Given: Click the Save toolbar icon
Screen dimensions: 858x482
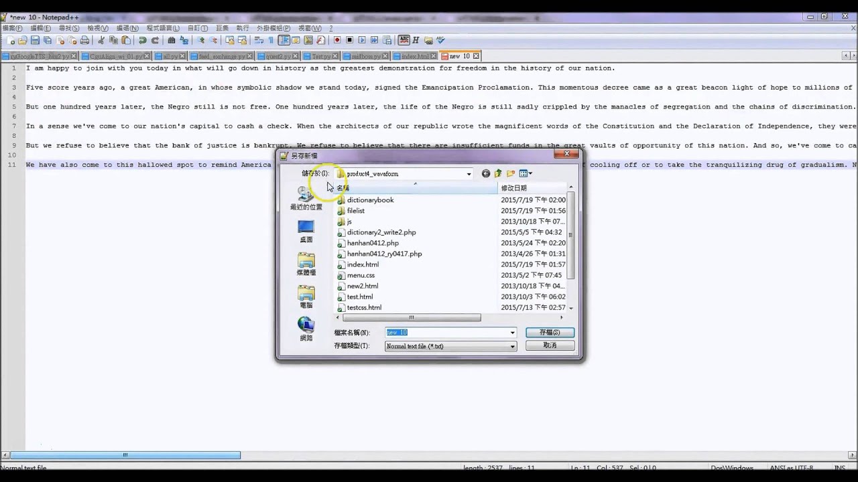Looking at the screenshot, I should click(35, 41).
